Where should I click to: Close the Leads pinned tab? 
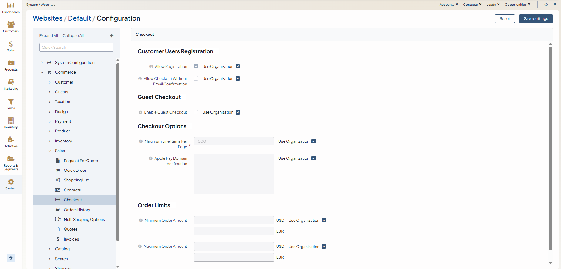(498, 5)
